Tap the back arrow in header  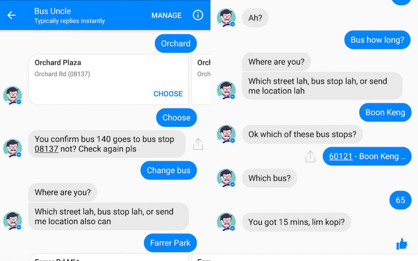tap(11, 15)
